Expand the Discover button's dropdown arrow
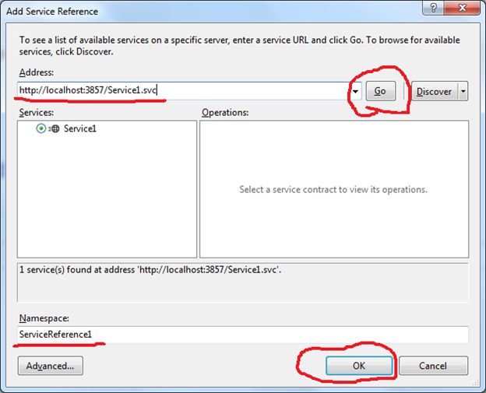Viewport: 486px width, 393px height. coord(463,91)
